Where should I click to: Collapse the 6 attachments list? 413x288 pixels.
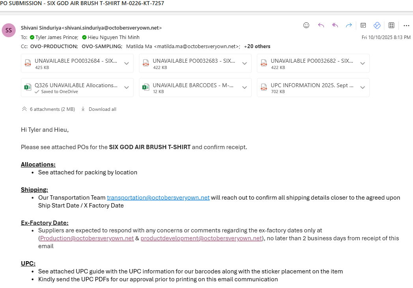[x=24, y=109]
